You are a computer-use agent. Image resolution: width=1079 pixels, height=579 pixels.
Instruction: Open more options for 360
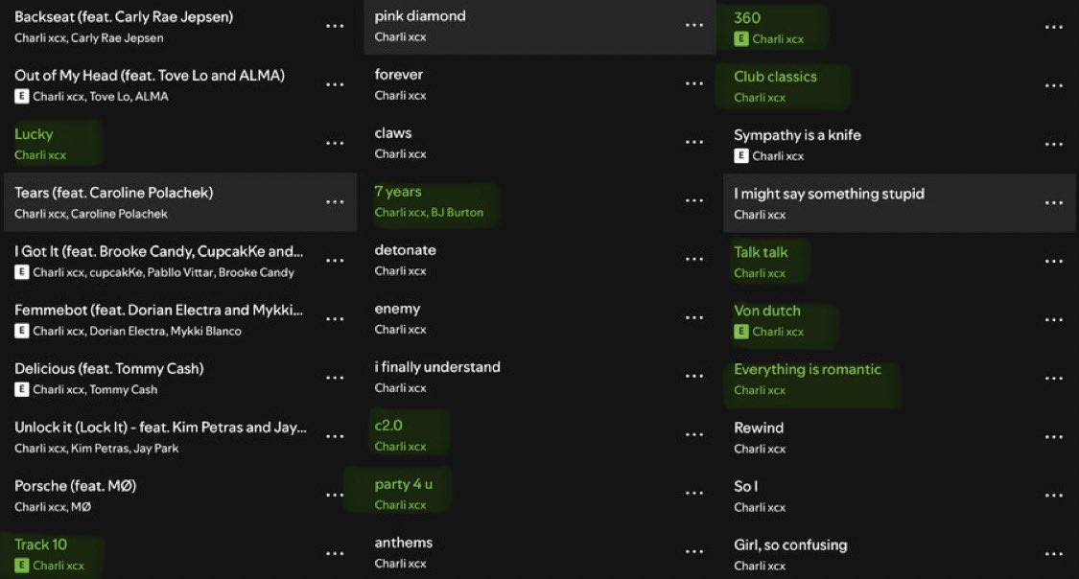pyautogui.click(x=1053, y=28)
